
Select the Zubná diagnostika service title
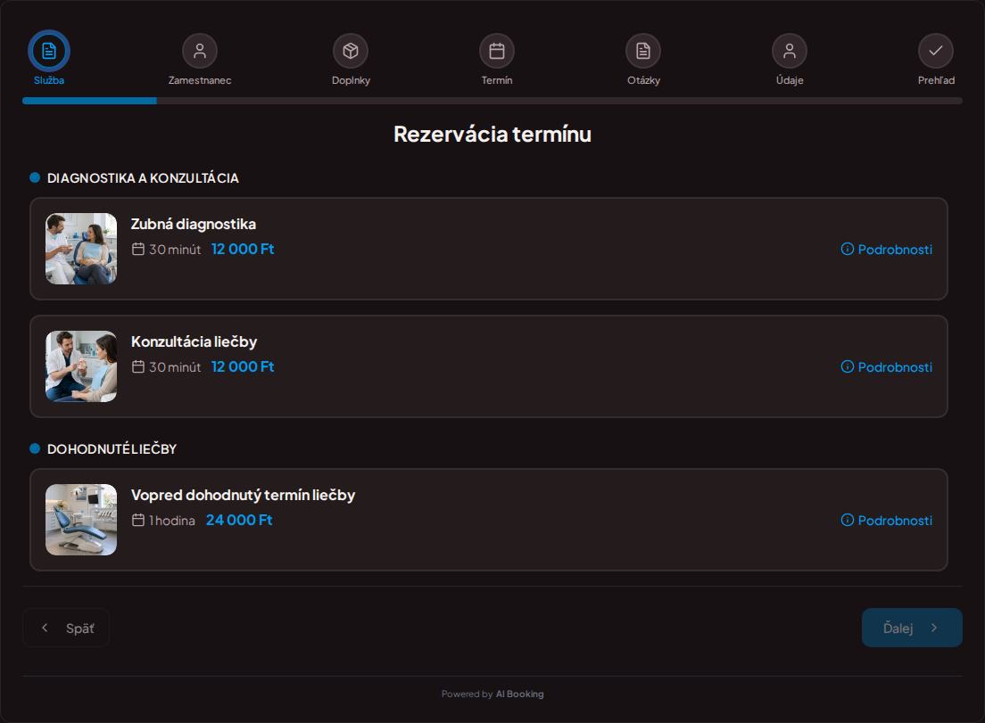click(194, 224)
